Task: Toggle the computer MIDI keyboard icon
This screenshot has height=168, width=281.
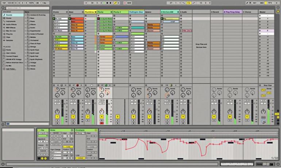Action: coord(251,3)
